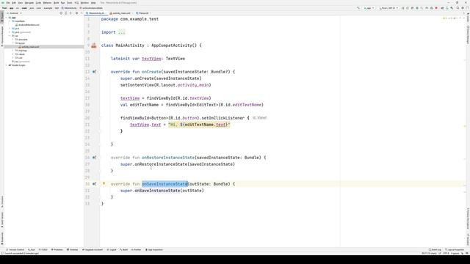Open the Run tool window

tap(32, 249)
